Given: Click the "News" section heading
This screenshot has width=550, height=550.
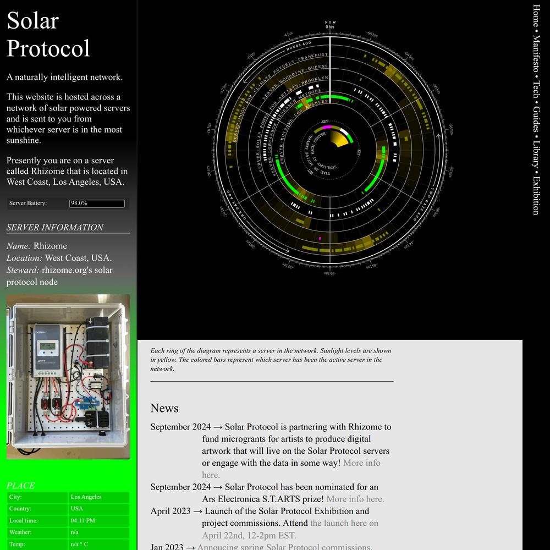Looking at the screenshot, I should click(164, 408).
